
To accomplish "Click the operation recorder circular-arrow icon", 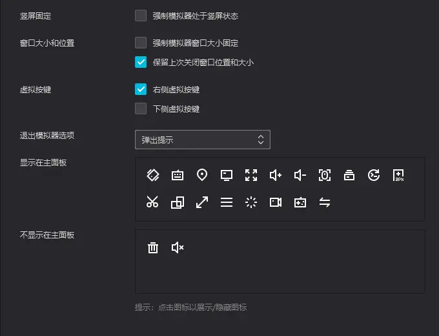I will [x=374, y=175].
